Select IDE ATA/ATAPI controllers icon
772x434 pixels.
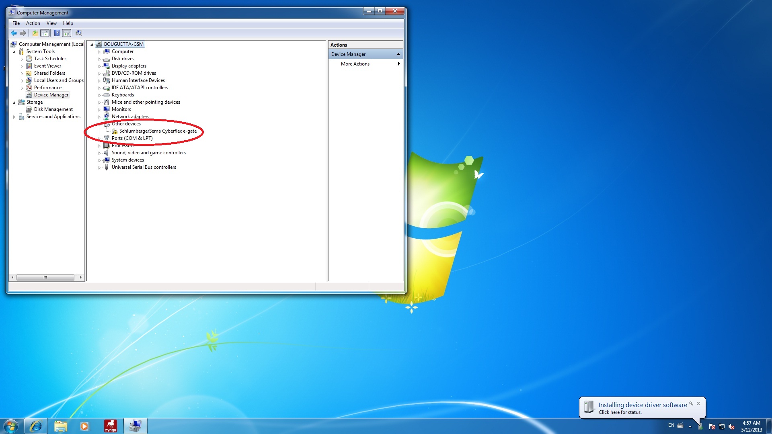click(107, 88)
